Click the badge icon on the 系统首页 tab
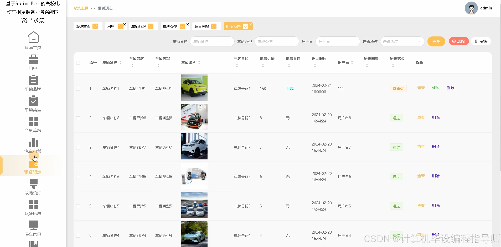 pos(95,26)
